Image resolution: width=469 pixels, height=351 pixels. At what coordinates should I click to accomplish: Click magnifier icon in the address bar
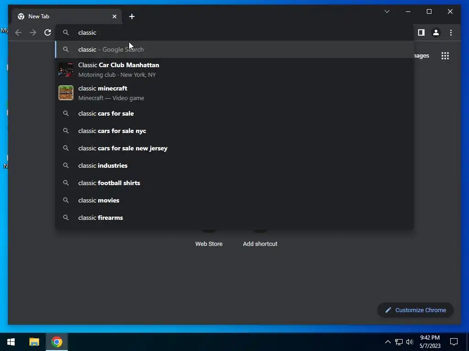pos(66,32)
